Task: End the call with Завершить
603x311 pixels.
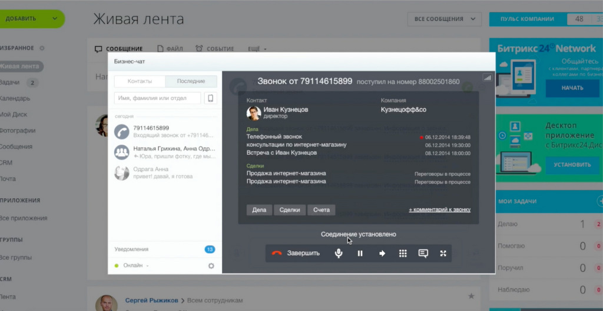Action: (x=296, y=253)
